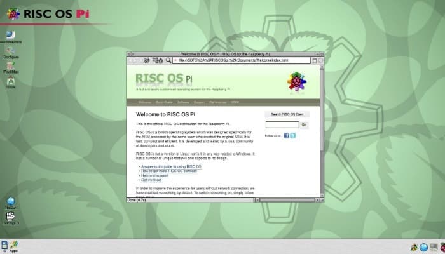
Task: Click the Done status bar text
Action: coord(137,200)
